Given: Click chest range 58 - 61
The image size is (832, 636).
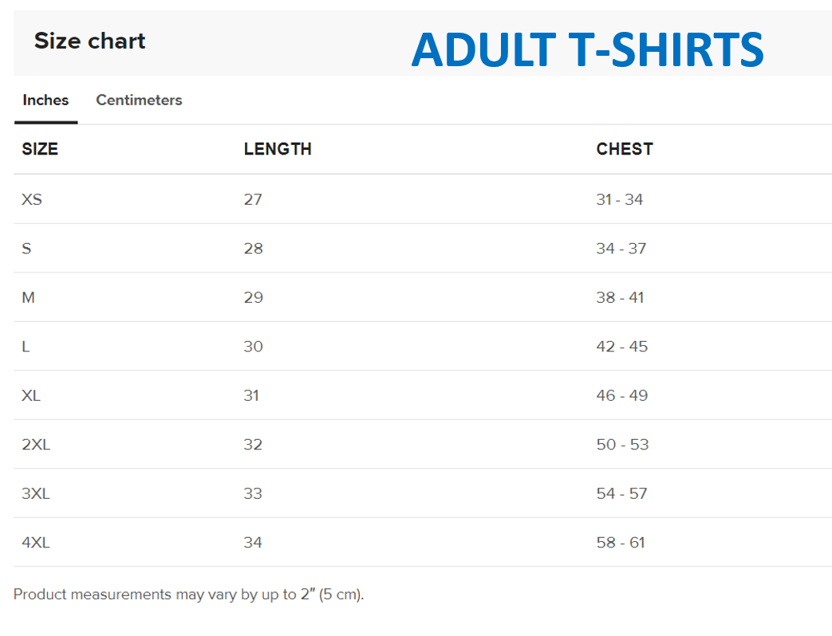Looking at the screenshot, I should [x=621, y=543].
